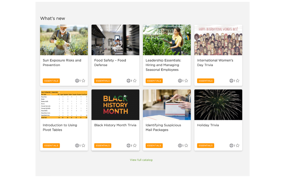
Task: Click Essentials badge on Black History Month card
Action: 103,146
